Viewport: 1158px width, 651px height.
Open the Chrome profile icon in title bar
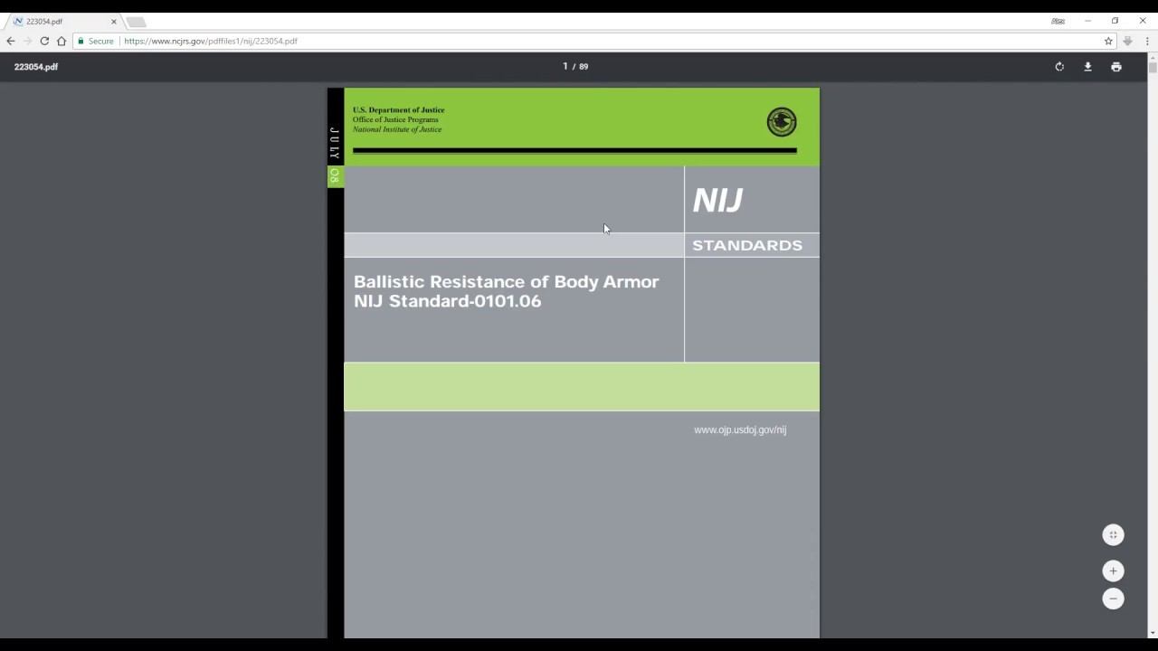pyautogui.click(x=1058, y=21)
